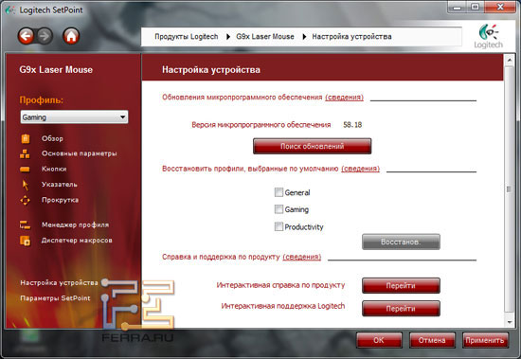
Task: Open the Обзор section
Action: click(52, 138)
